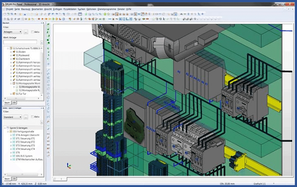Click the ... button next to Anlagen
The image size is (297, 187).
pos(26,32)
